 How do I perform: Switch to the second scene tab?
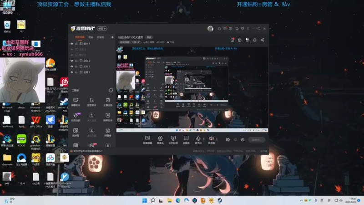[x=91, y=37]
